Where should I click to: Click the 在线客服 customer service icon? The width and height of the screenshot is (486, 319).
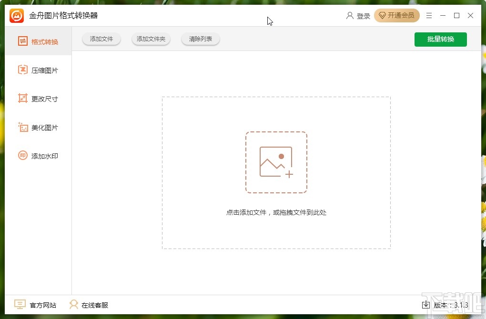(74, 304)
